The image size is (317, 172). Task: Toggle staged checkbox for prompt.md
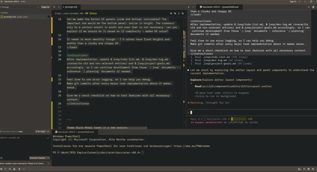(48, 17)
